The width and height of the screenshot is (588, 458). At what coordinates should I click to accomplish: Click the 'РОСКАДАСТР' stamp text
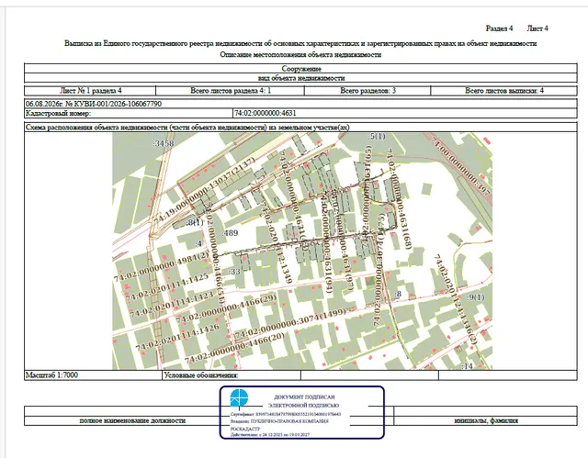245,429
